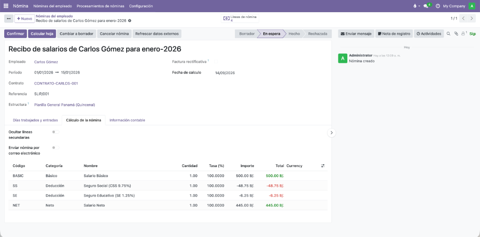Click the debug droplet icon
Image resolution: width=480 pixels, height=237 pixels.
(415, 6)
